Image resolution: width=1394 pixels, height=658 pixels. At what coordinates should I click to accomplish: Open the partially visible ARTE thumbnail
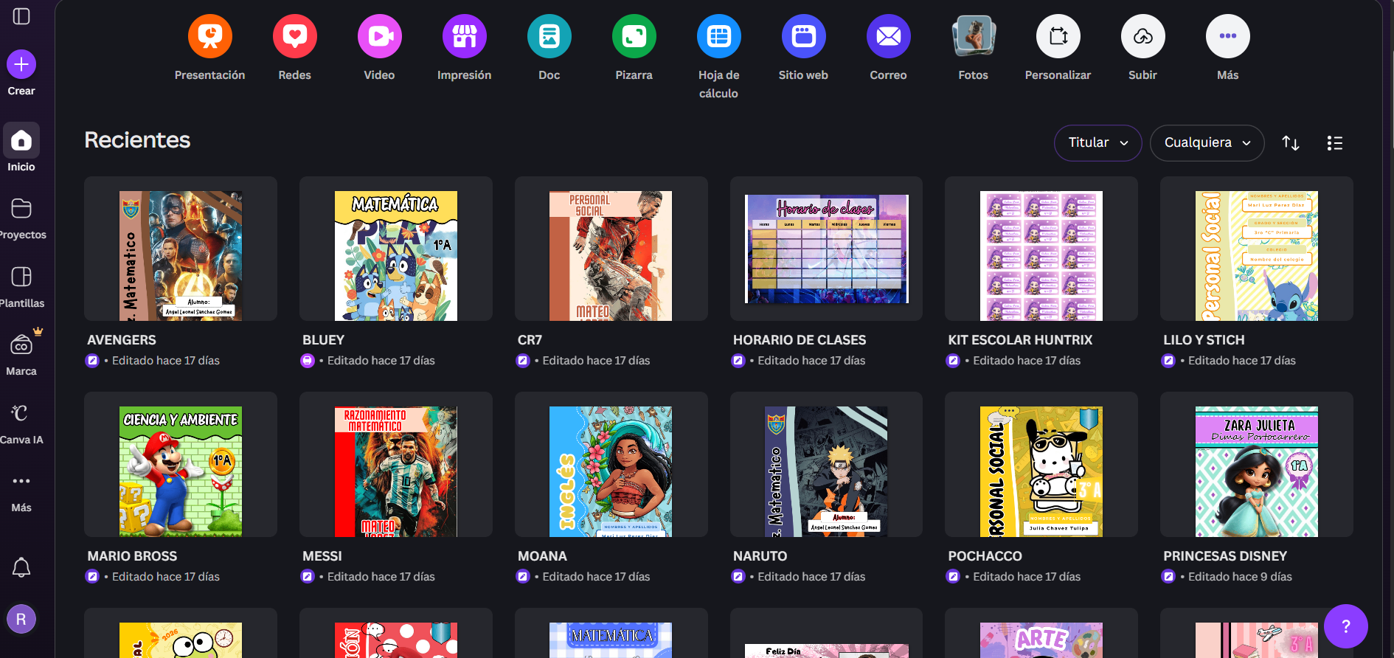1041,633
